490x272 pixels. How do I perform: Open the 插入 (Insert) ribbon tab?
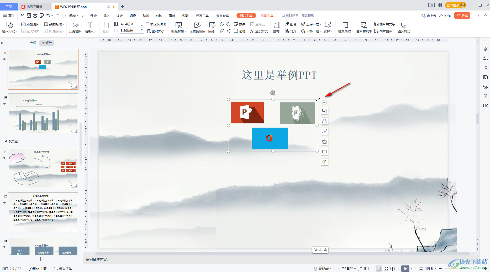coord(106,15)
